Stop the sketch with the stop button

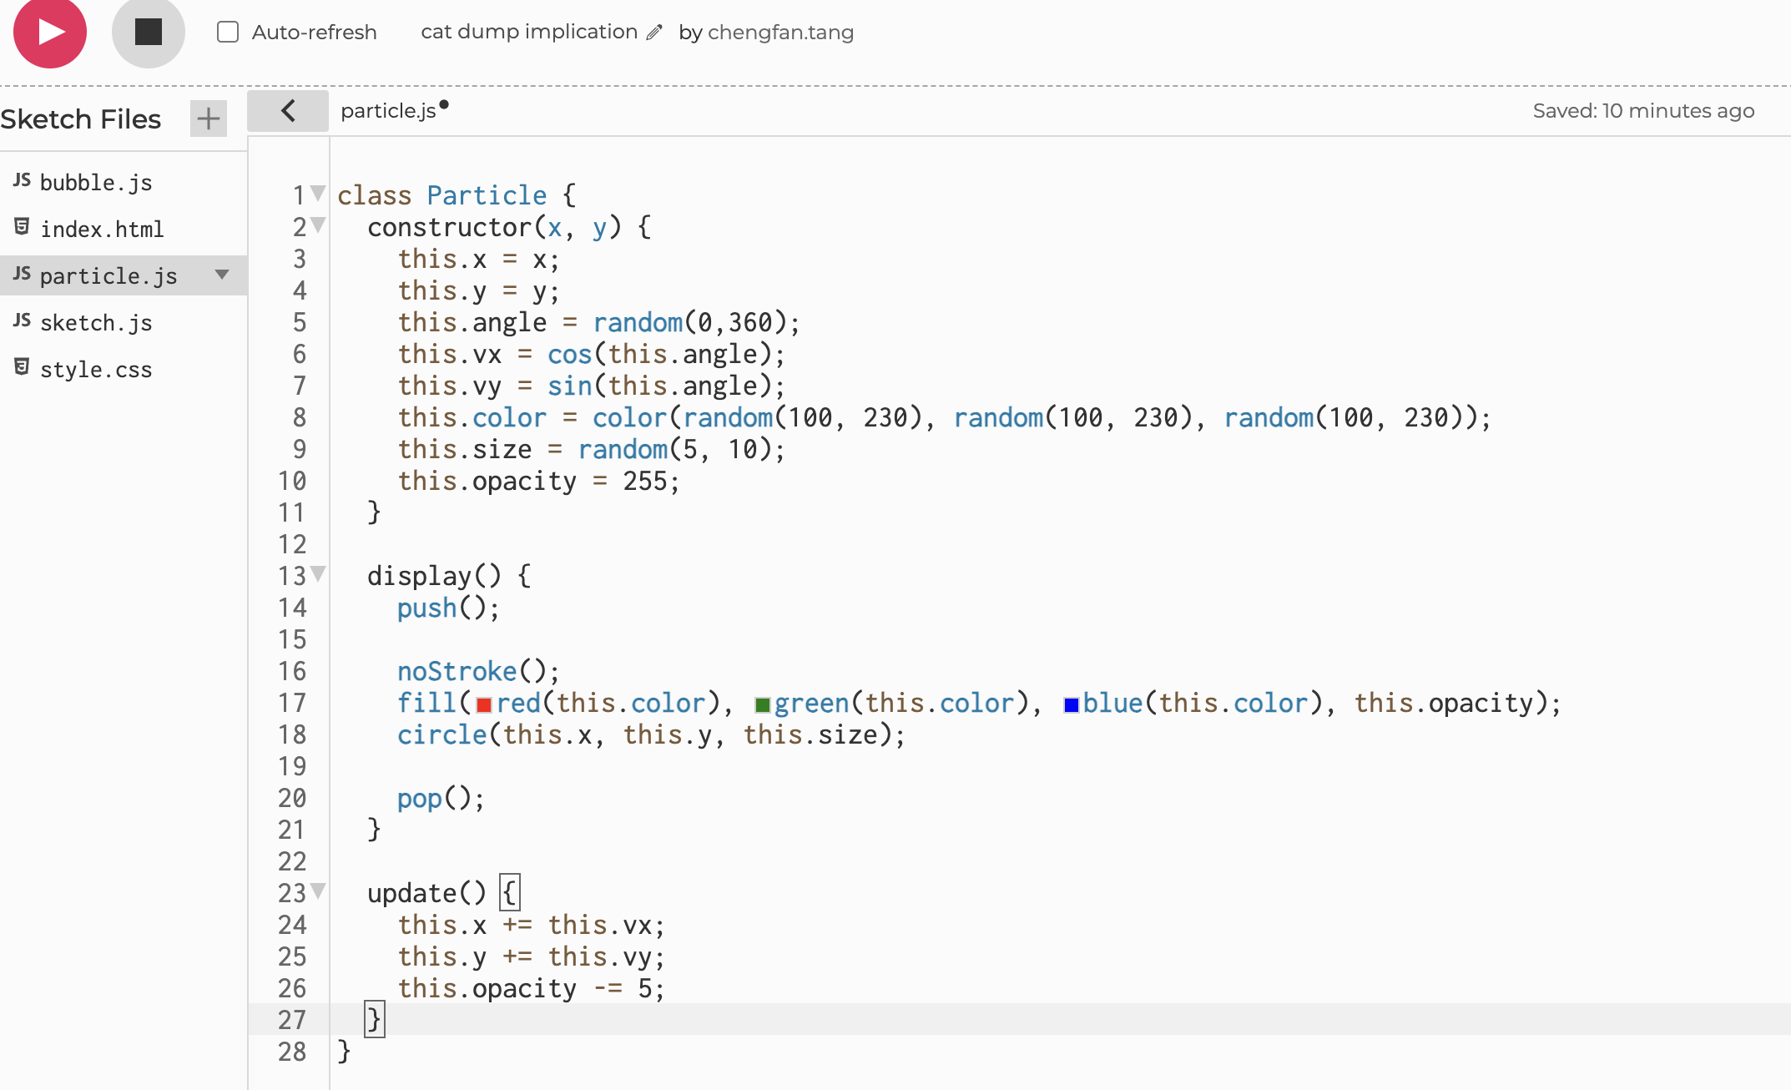pos(149,32)
